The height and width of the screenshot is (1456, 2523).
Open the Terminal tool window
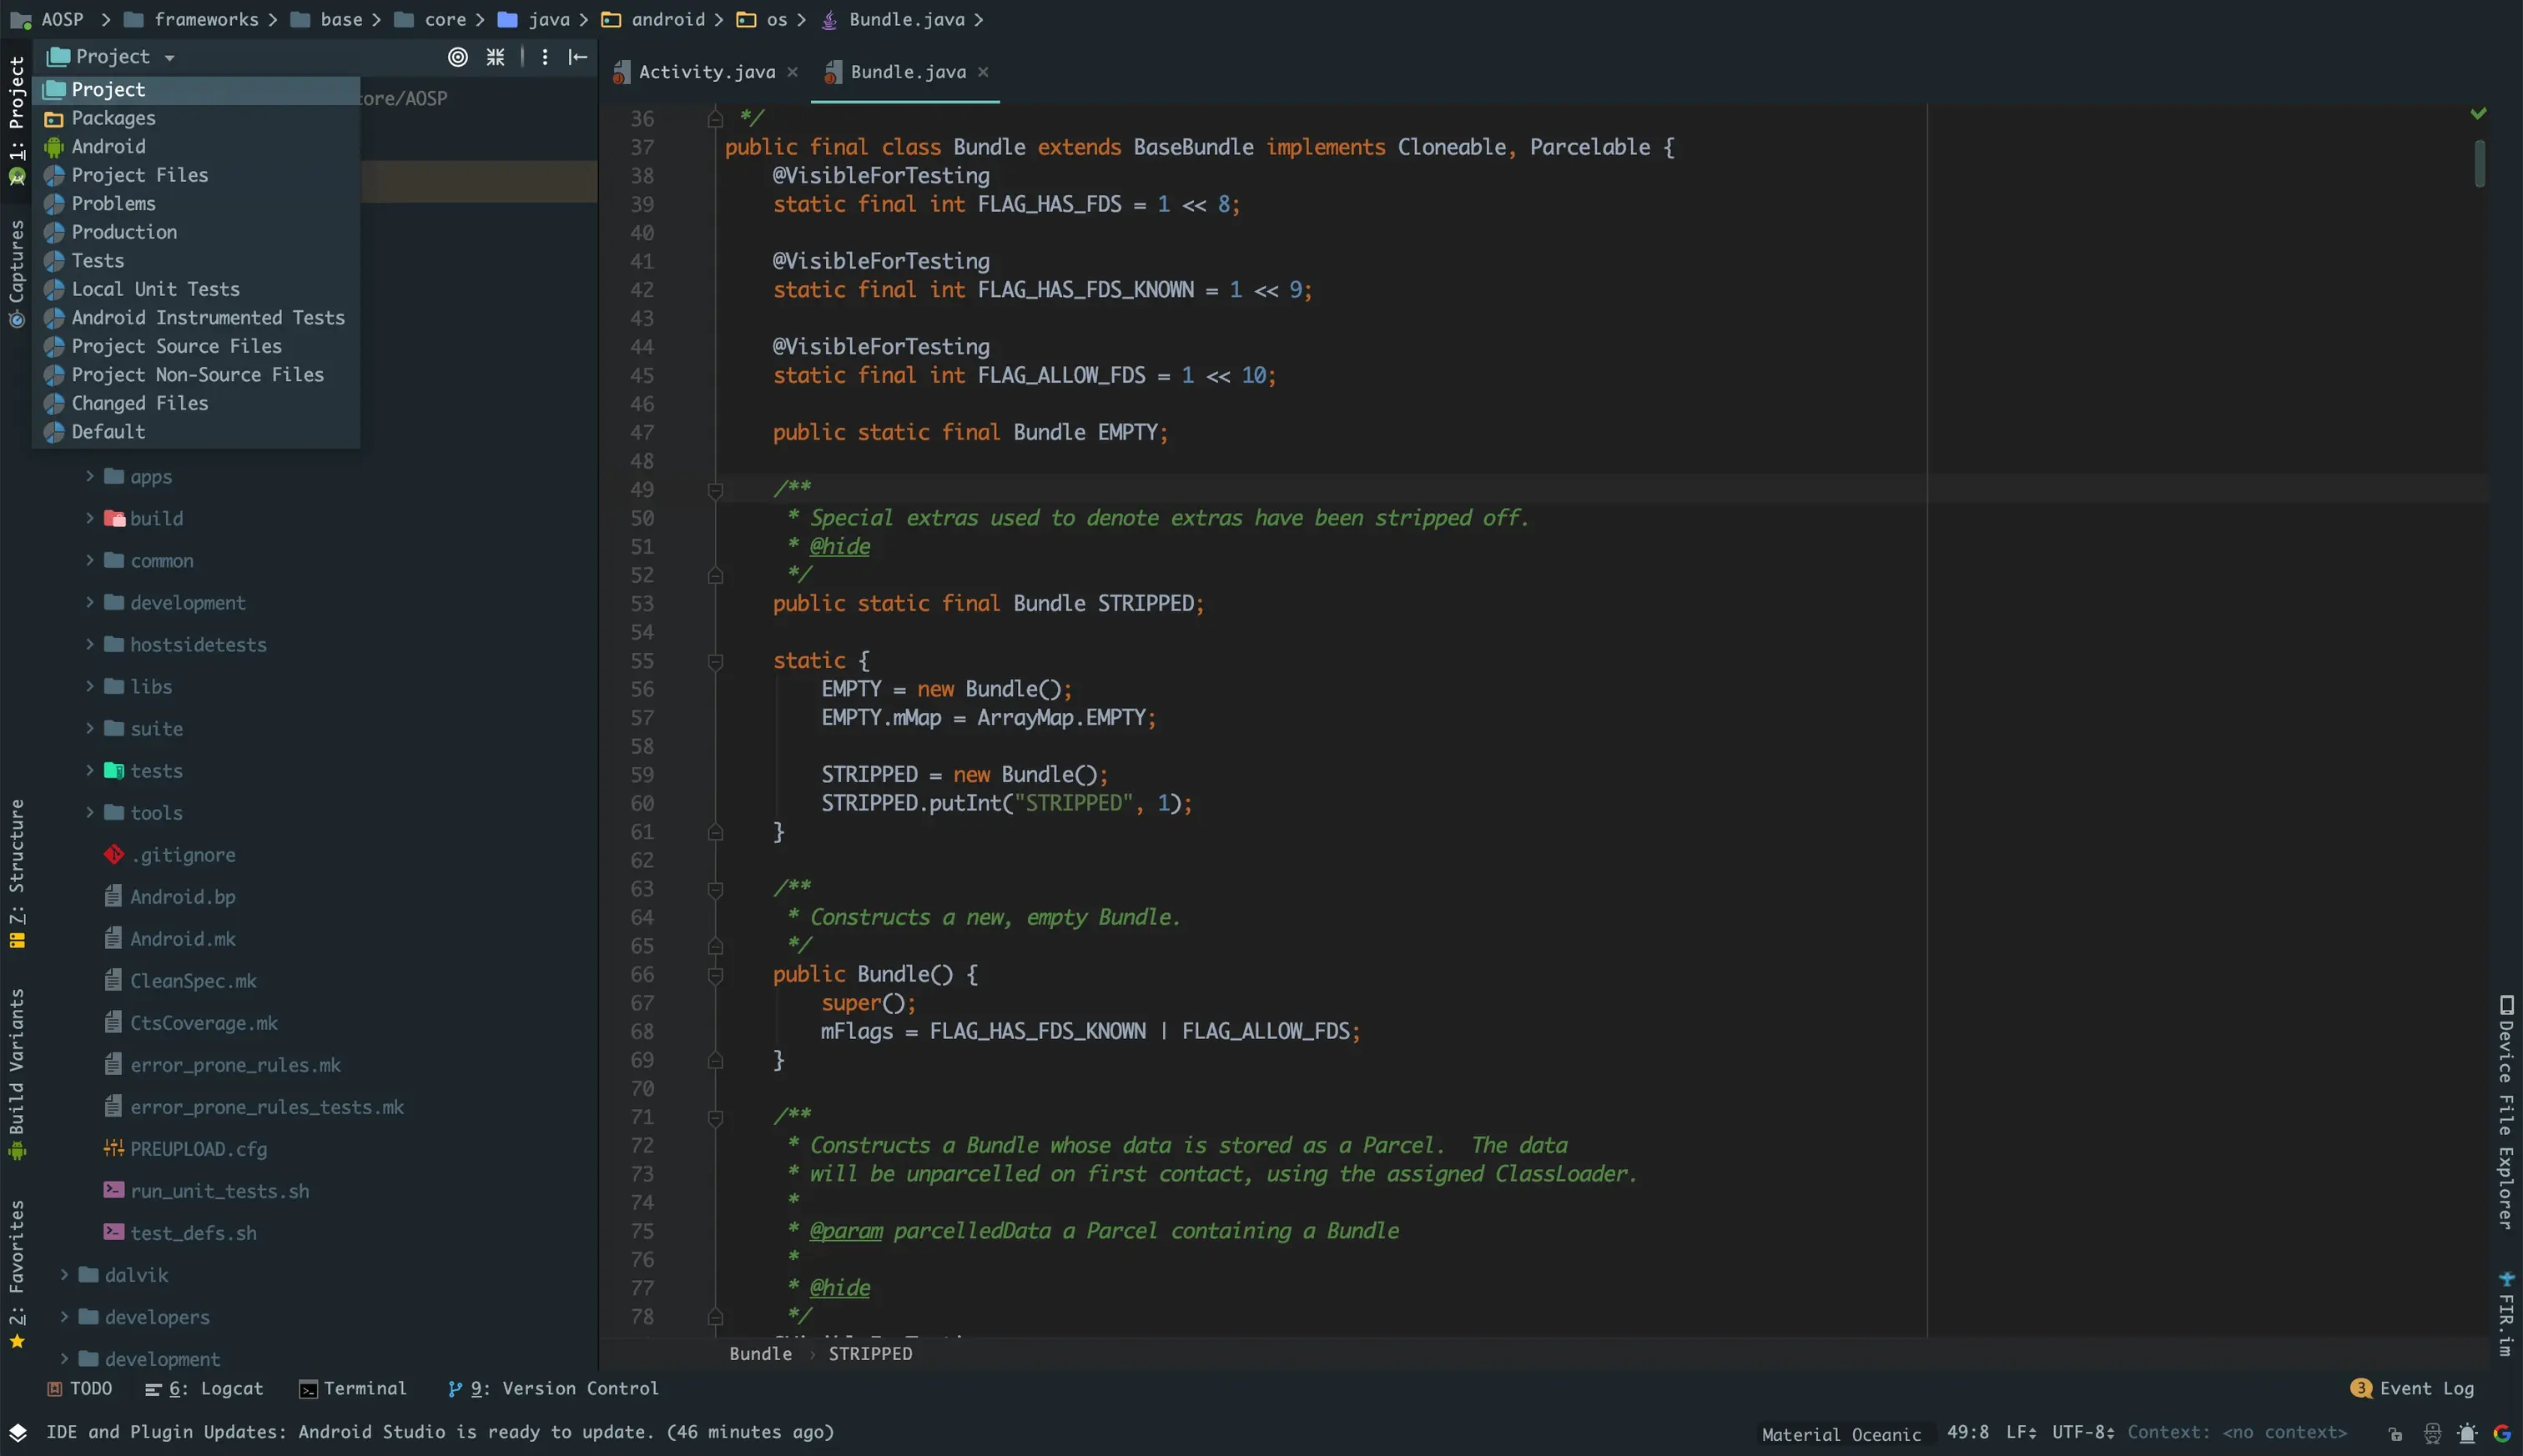[353, 1388]
